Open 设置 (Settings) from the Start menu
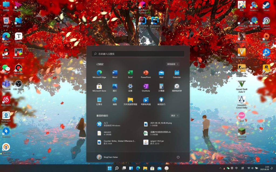This screenshot has width=276, height=172. (x=130, y=87)
